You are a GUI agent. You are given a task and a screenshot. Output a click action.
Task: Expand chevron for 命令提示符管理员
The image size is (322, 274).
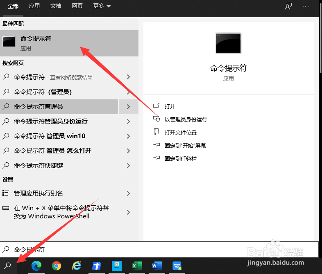[x=129, y=107]
